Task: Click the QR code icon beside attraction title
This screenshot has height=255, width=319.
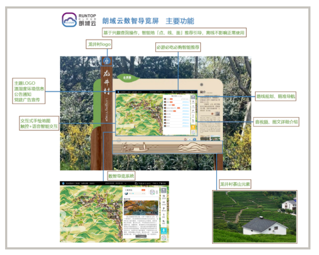Action: 151,192
